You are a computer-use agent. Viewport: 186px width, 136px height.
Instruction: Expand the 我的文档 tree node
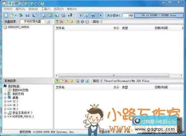click(x=5, y=94)
